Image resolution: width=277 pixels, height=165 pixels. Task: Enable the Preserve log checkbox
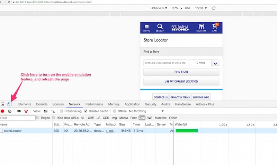(61, 111)
